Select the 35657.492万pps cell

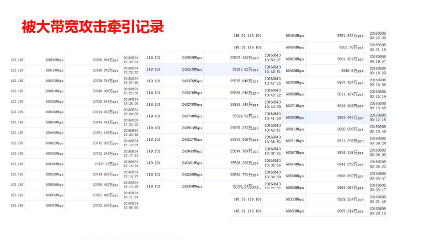pyautogui.click(x=245, y=58)
